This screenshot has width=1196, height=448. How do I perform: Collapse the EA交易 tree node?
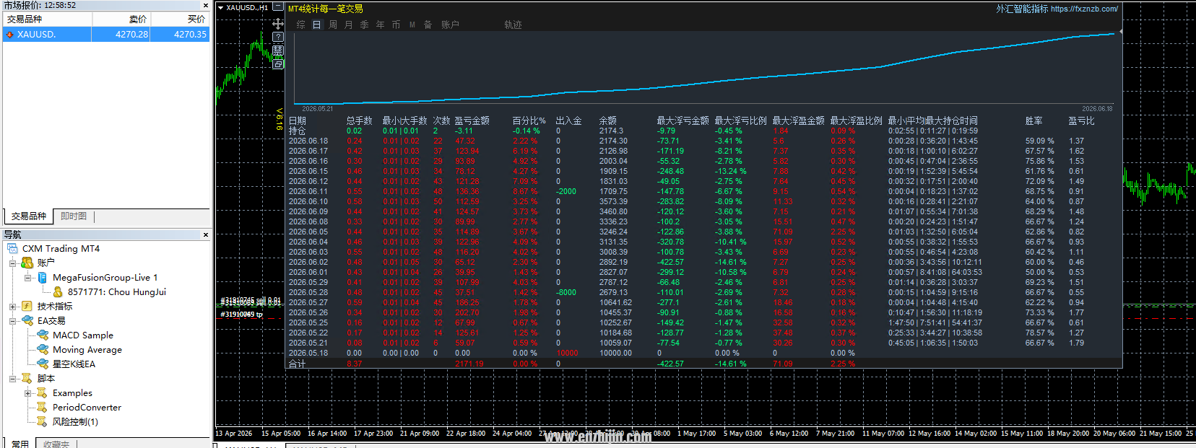12,321
